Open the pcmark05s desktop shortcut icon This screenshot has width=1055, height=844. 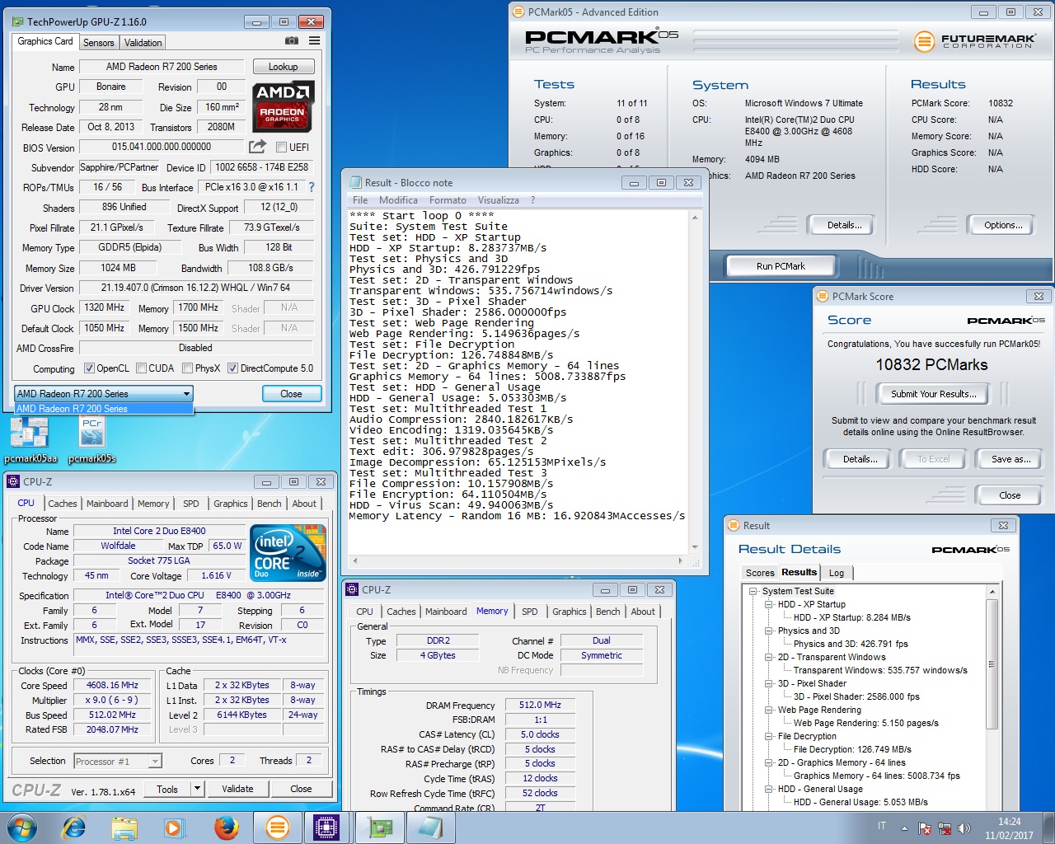[91, 438]
